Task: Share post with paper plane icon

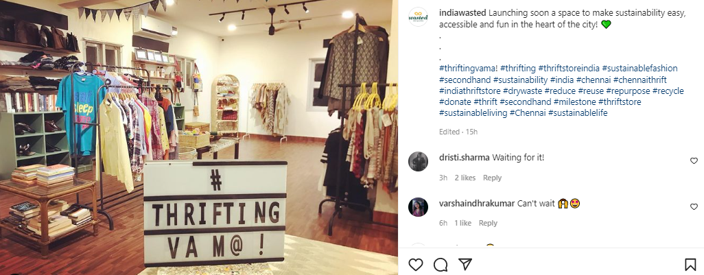Action: (x=465, y=264)
